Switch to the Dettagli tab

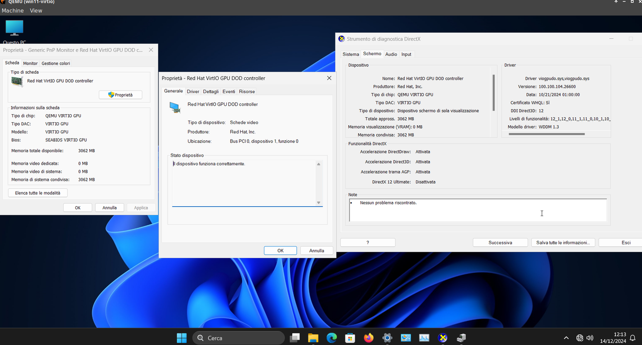coord(211,92)
